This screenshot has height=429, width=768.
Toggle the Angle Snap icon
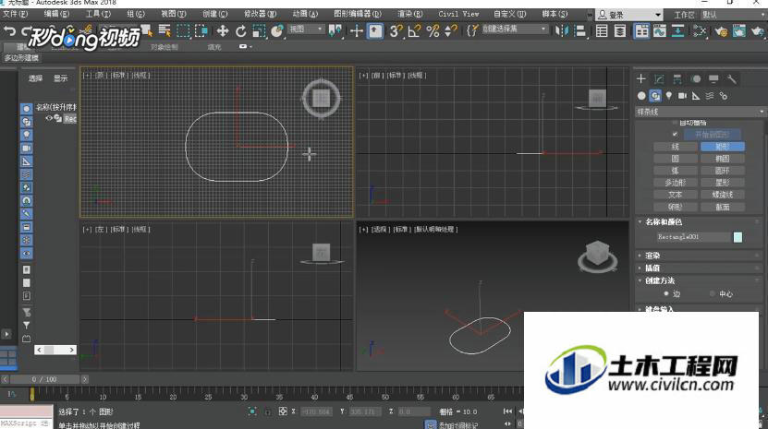point(414,31)
